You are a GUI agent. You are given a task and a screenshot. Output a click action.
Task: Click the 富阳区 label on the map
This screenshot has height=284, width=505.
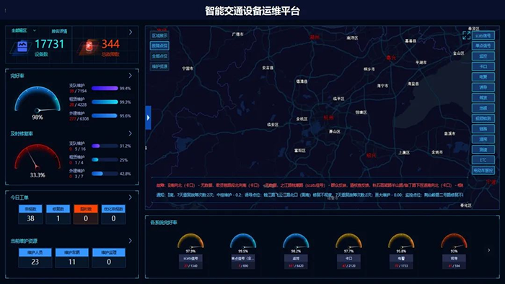click(300, 151)
